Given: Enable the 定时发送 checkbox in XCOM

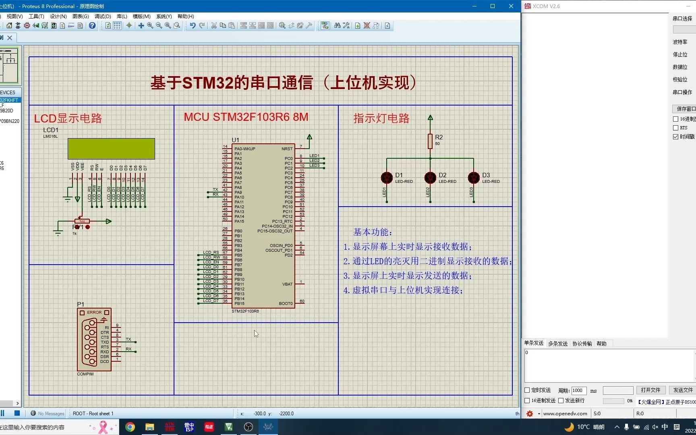Looking at the screenshot, I should click(527, 390).
